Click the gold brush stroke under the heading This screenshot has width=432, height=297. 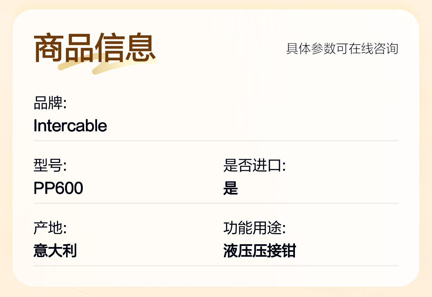(108, 65)
